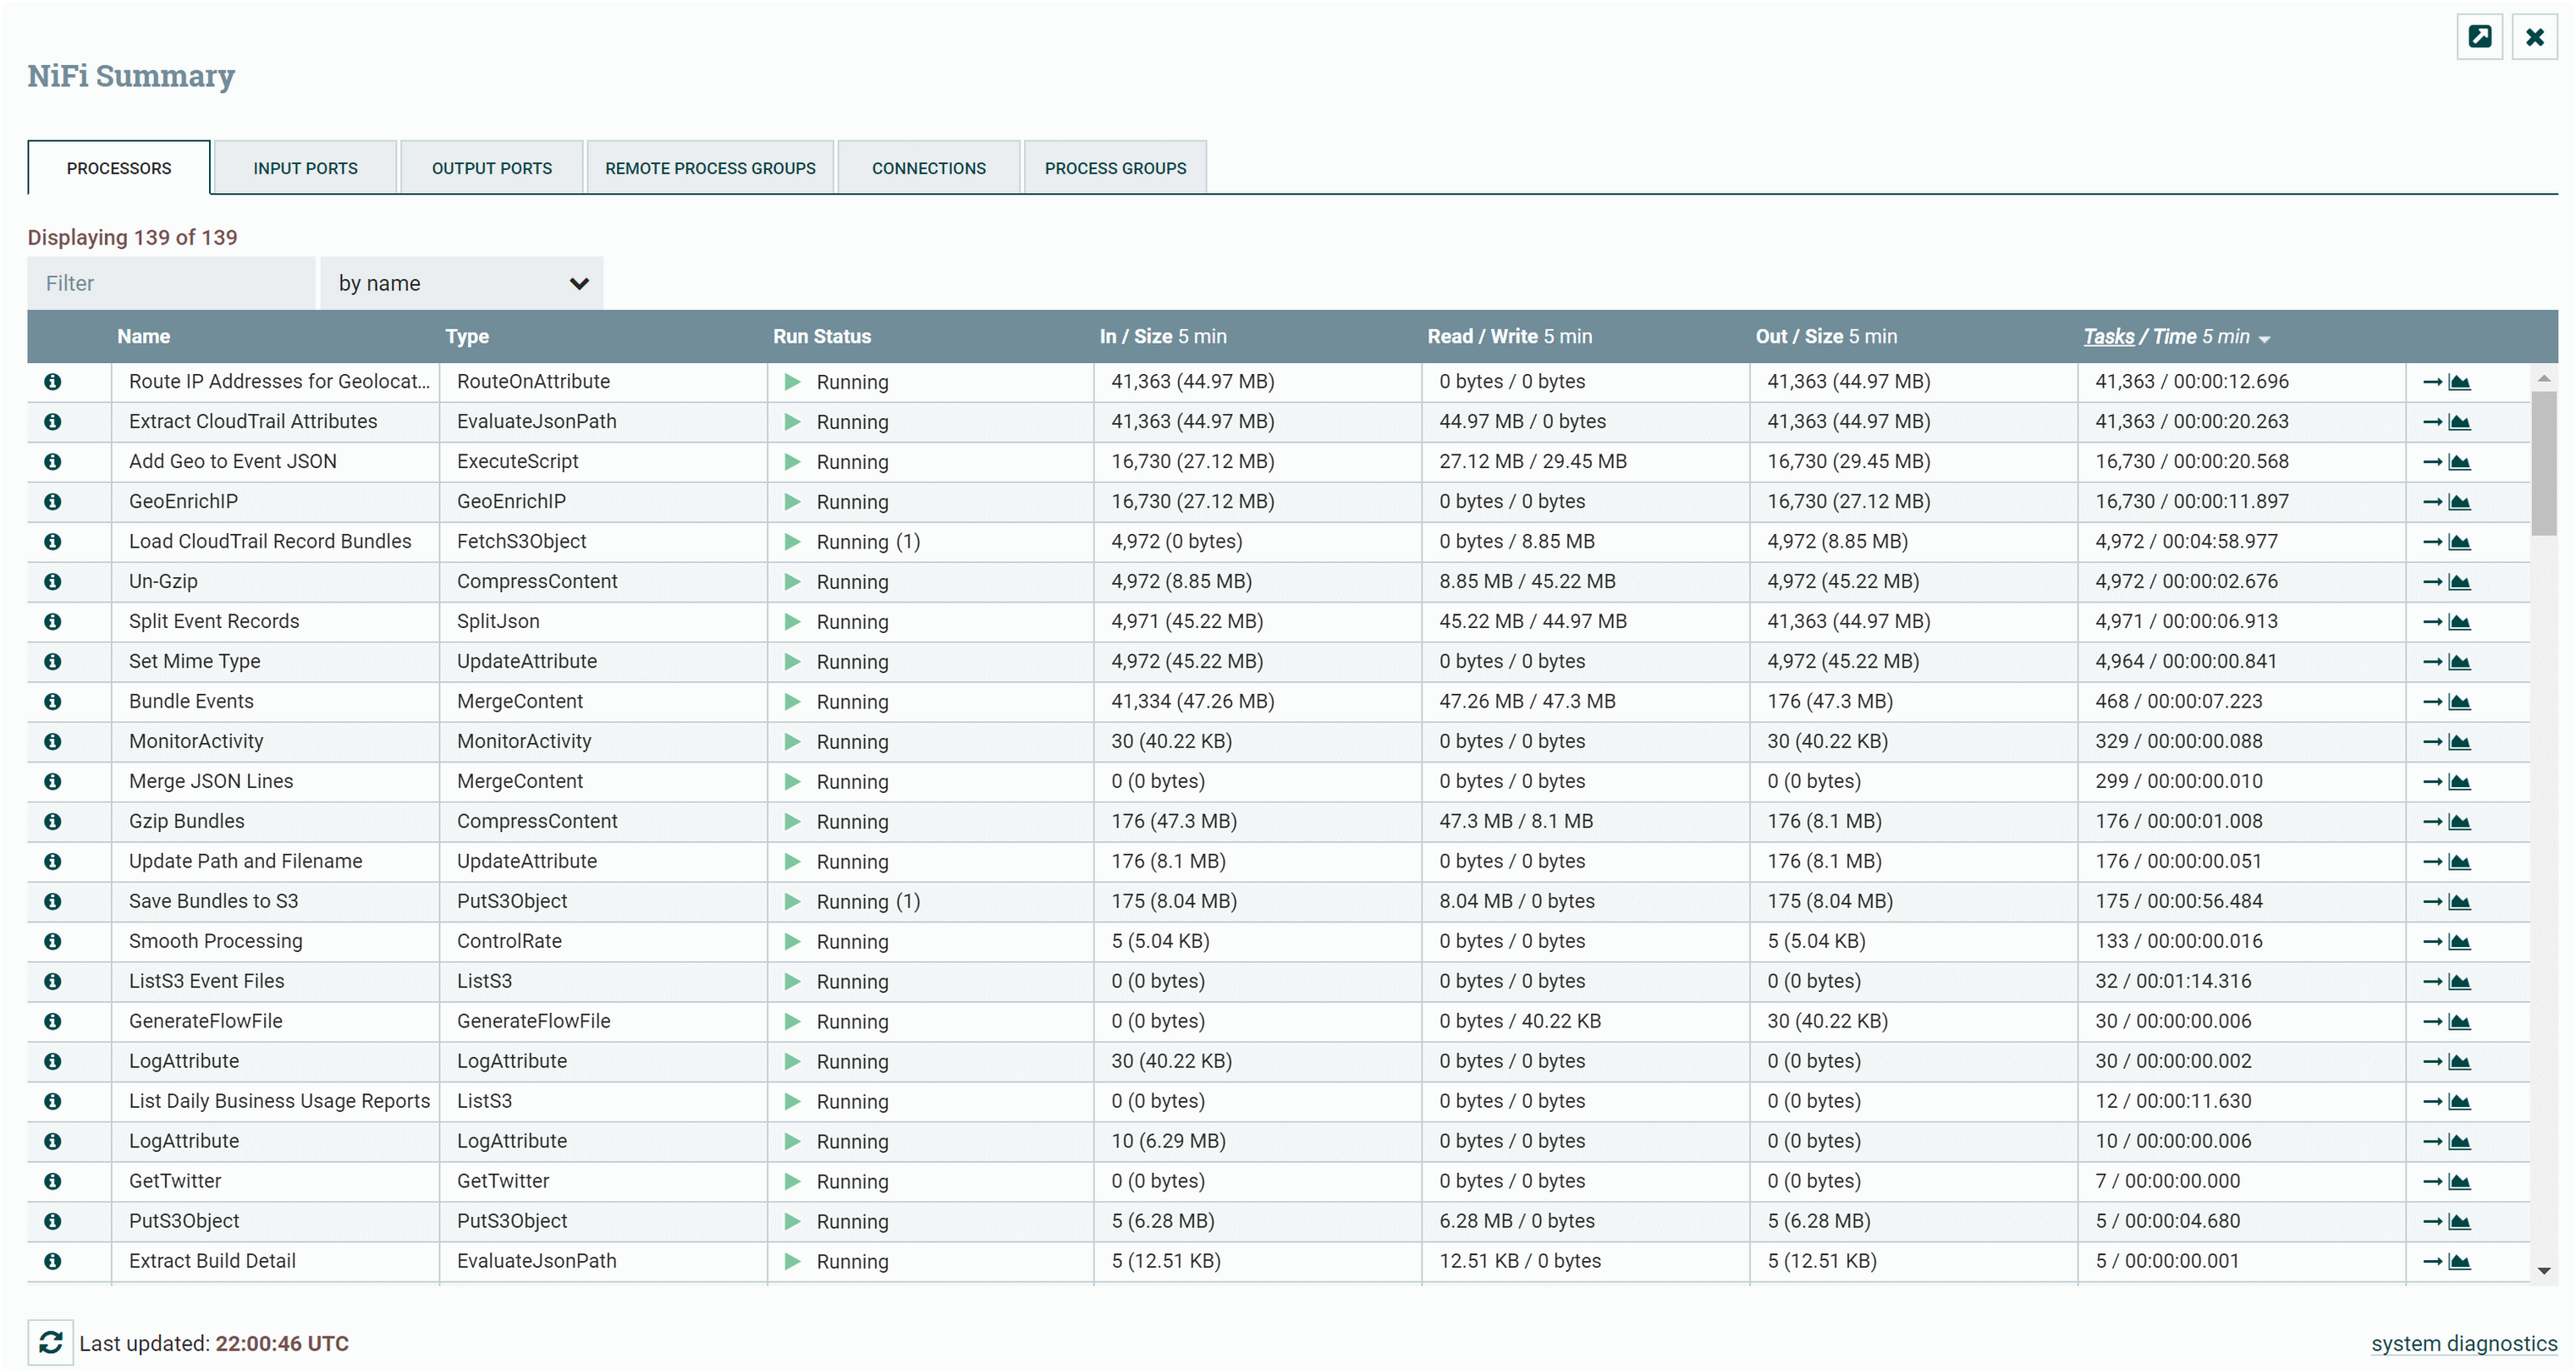The width and height of the screenshot is (2576, 1371).
Task: Switch to Input Ports tab
Action: (x=305, y=168)
